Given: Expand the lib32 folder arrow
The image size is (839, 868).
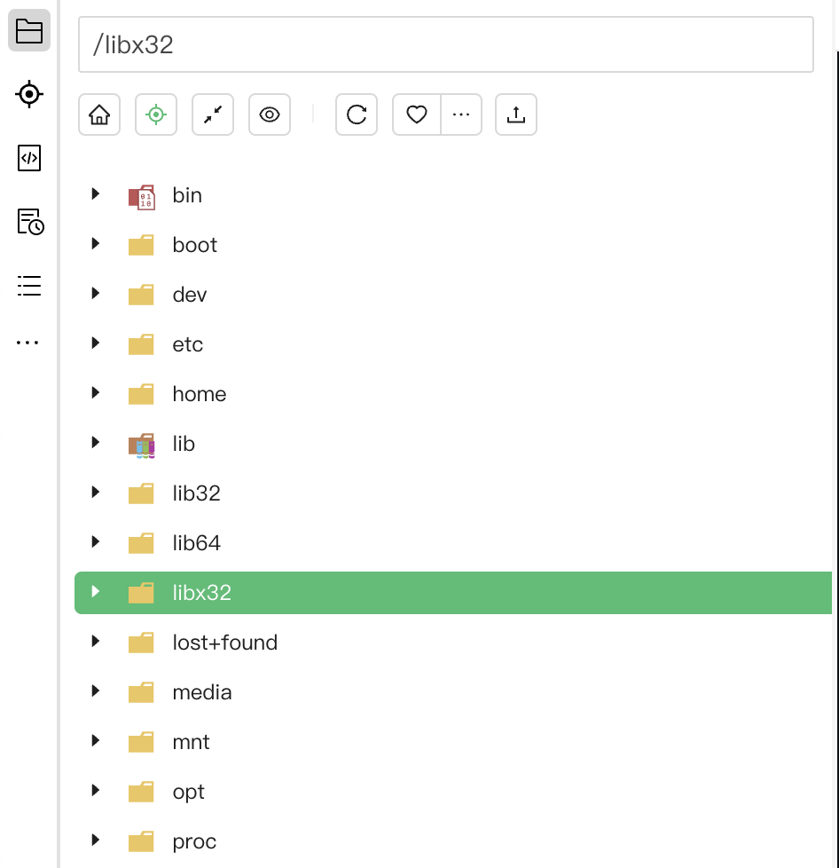Looking at the screenshot, I should (95, 492).
